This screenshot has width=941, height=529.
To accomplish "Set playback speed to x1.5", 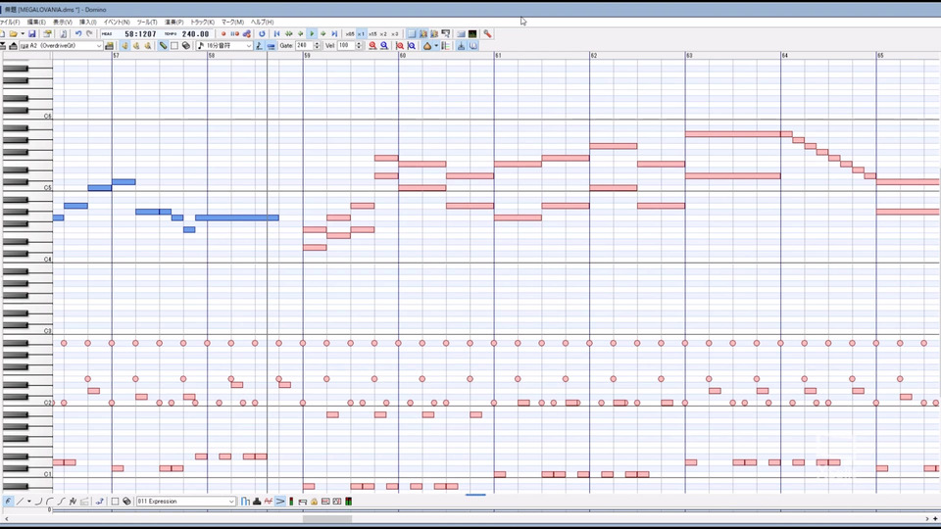I will pyautogui.click(x=372, y=34).
